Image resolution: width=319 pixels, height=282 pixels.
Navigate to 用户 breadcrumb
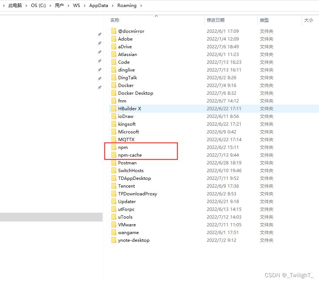point(59,6)
